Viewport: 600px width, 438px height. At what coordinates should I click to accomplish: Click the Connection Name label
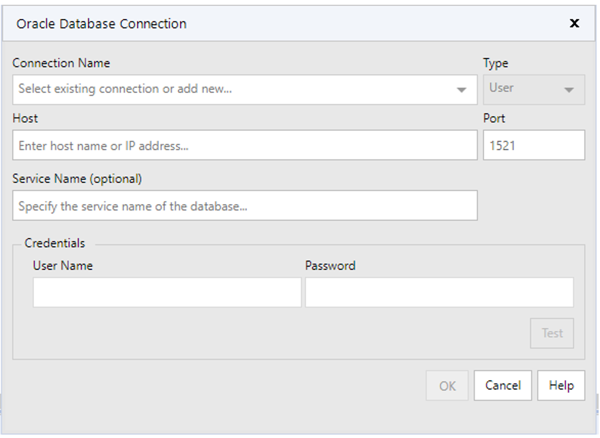pyautogui.click(x=61, y=63)
